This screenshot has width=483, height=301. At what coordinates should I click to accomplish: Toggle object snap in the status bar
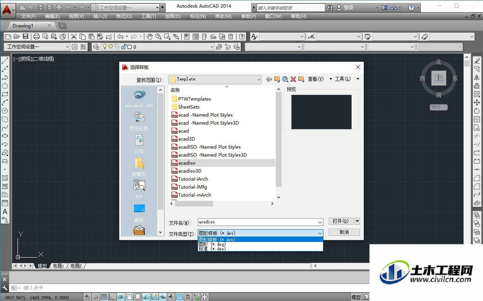(129, 297)
